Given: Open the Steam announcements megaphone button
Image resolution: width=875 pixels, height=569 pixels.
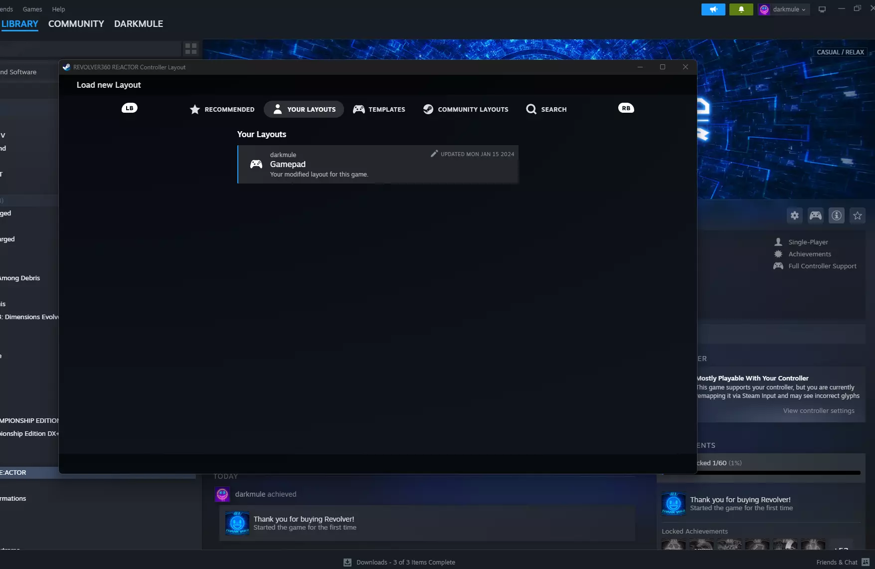Looking at the screenshot, I should click(x=713, y=9).
